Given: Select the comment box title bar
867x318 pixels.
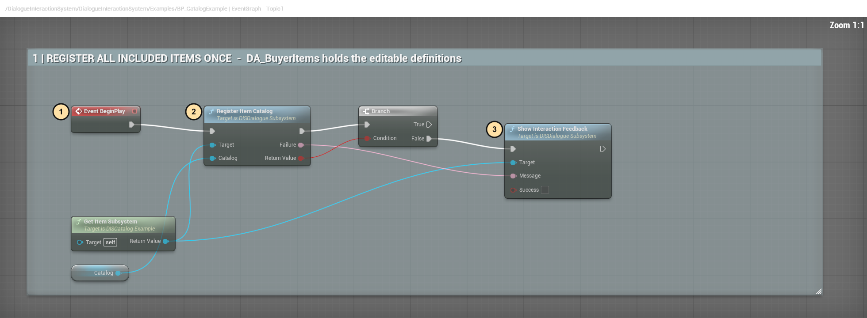Looking at the screenshot, I should pyautogui.click(x=425, y=58).
